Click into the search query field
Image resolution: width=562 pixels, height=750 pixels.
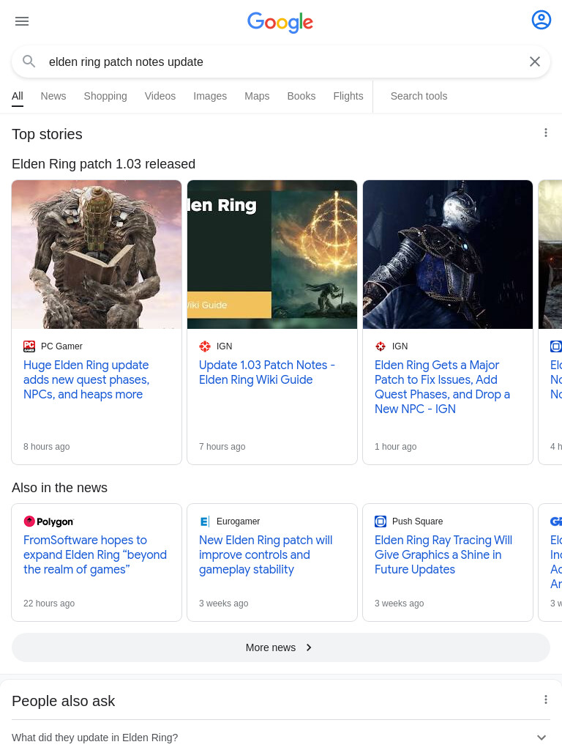pos(282,62)
